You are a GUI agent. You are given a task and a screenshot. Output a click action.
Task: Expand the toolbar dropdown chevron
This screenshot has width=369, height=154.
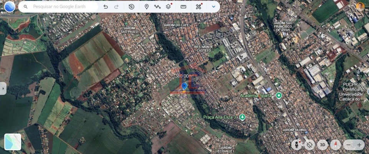tap(214, 7)
